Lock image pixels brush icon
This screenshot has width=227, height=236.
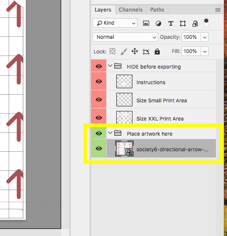124,51
